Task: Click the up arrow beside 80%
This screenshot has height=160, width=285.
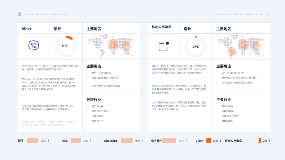Action: pos(142,141)
